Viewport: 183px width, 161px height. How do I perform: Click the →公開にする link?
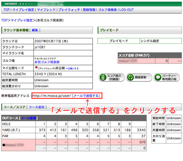72,69
